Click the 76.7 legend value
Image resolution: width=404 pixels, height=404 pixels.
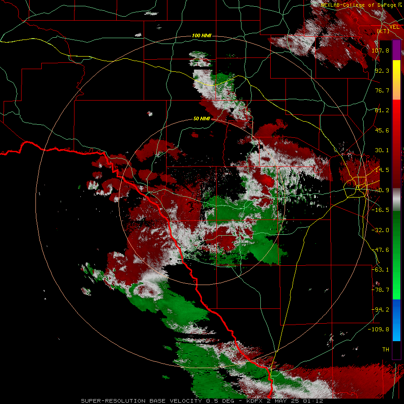382,90
